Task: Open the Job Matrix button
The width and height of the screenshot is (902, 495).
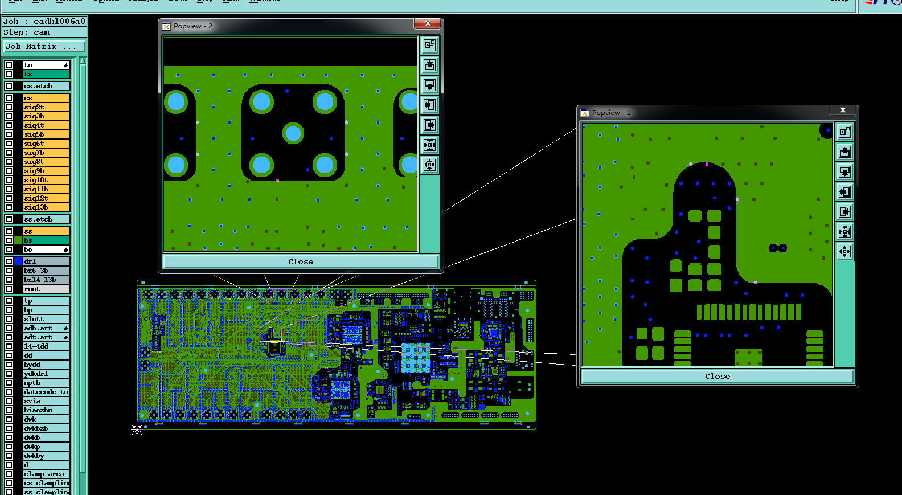Action: 44,47
